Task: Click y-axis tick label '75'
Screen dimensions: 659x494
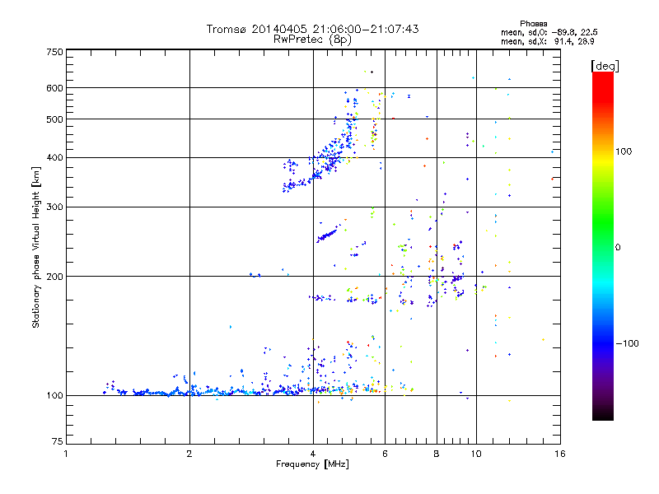Action: [58, 441]
